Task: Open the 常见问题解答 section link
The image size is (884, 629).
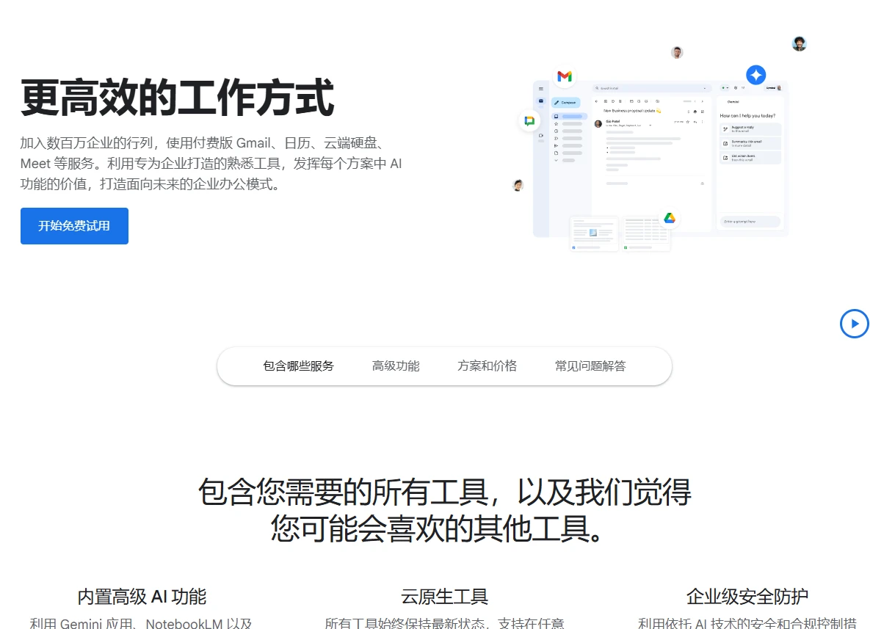Action: (590, 366)
